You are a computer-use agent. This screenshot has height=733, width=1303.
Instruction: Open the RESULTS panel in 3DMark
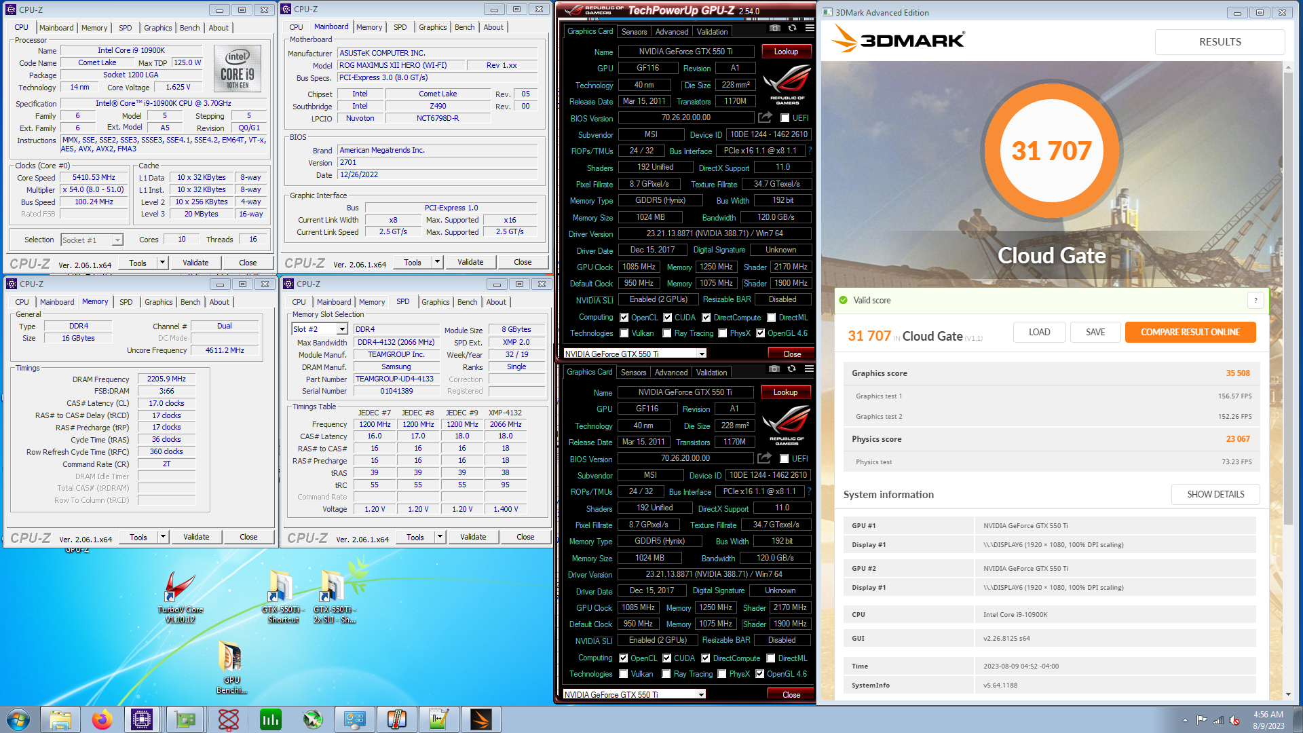pyautogui.click(x=1220, y=41)
